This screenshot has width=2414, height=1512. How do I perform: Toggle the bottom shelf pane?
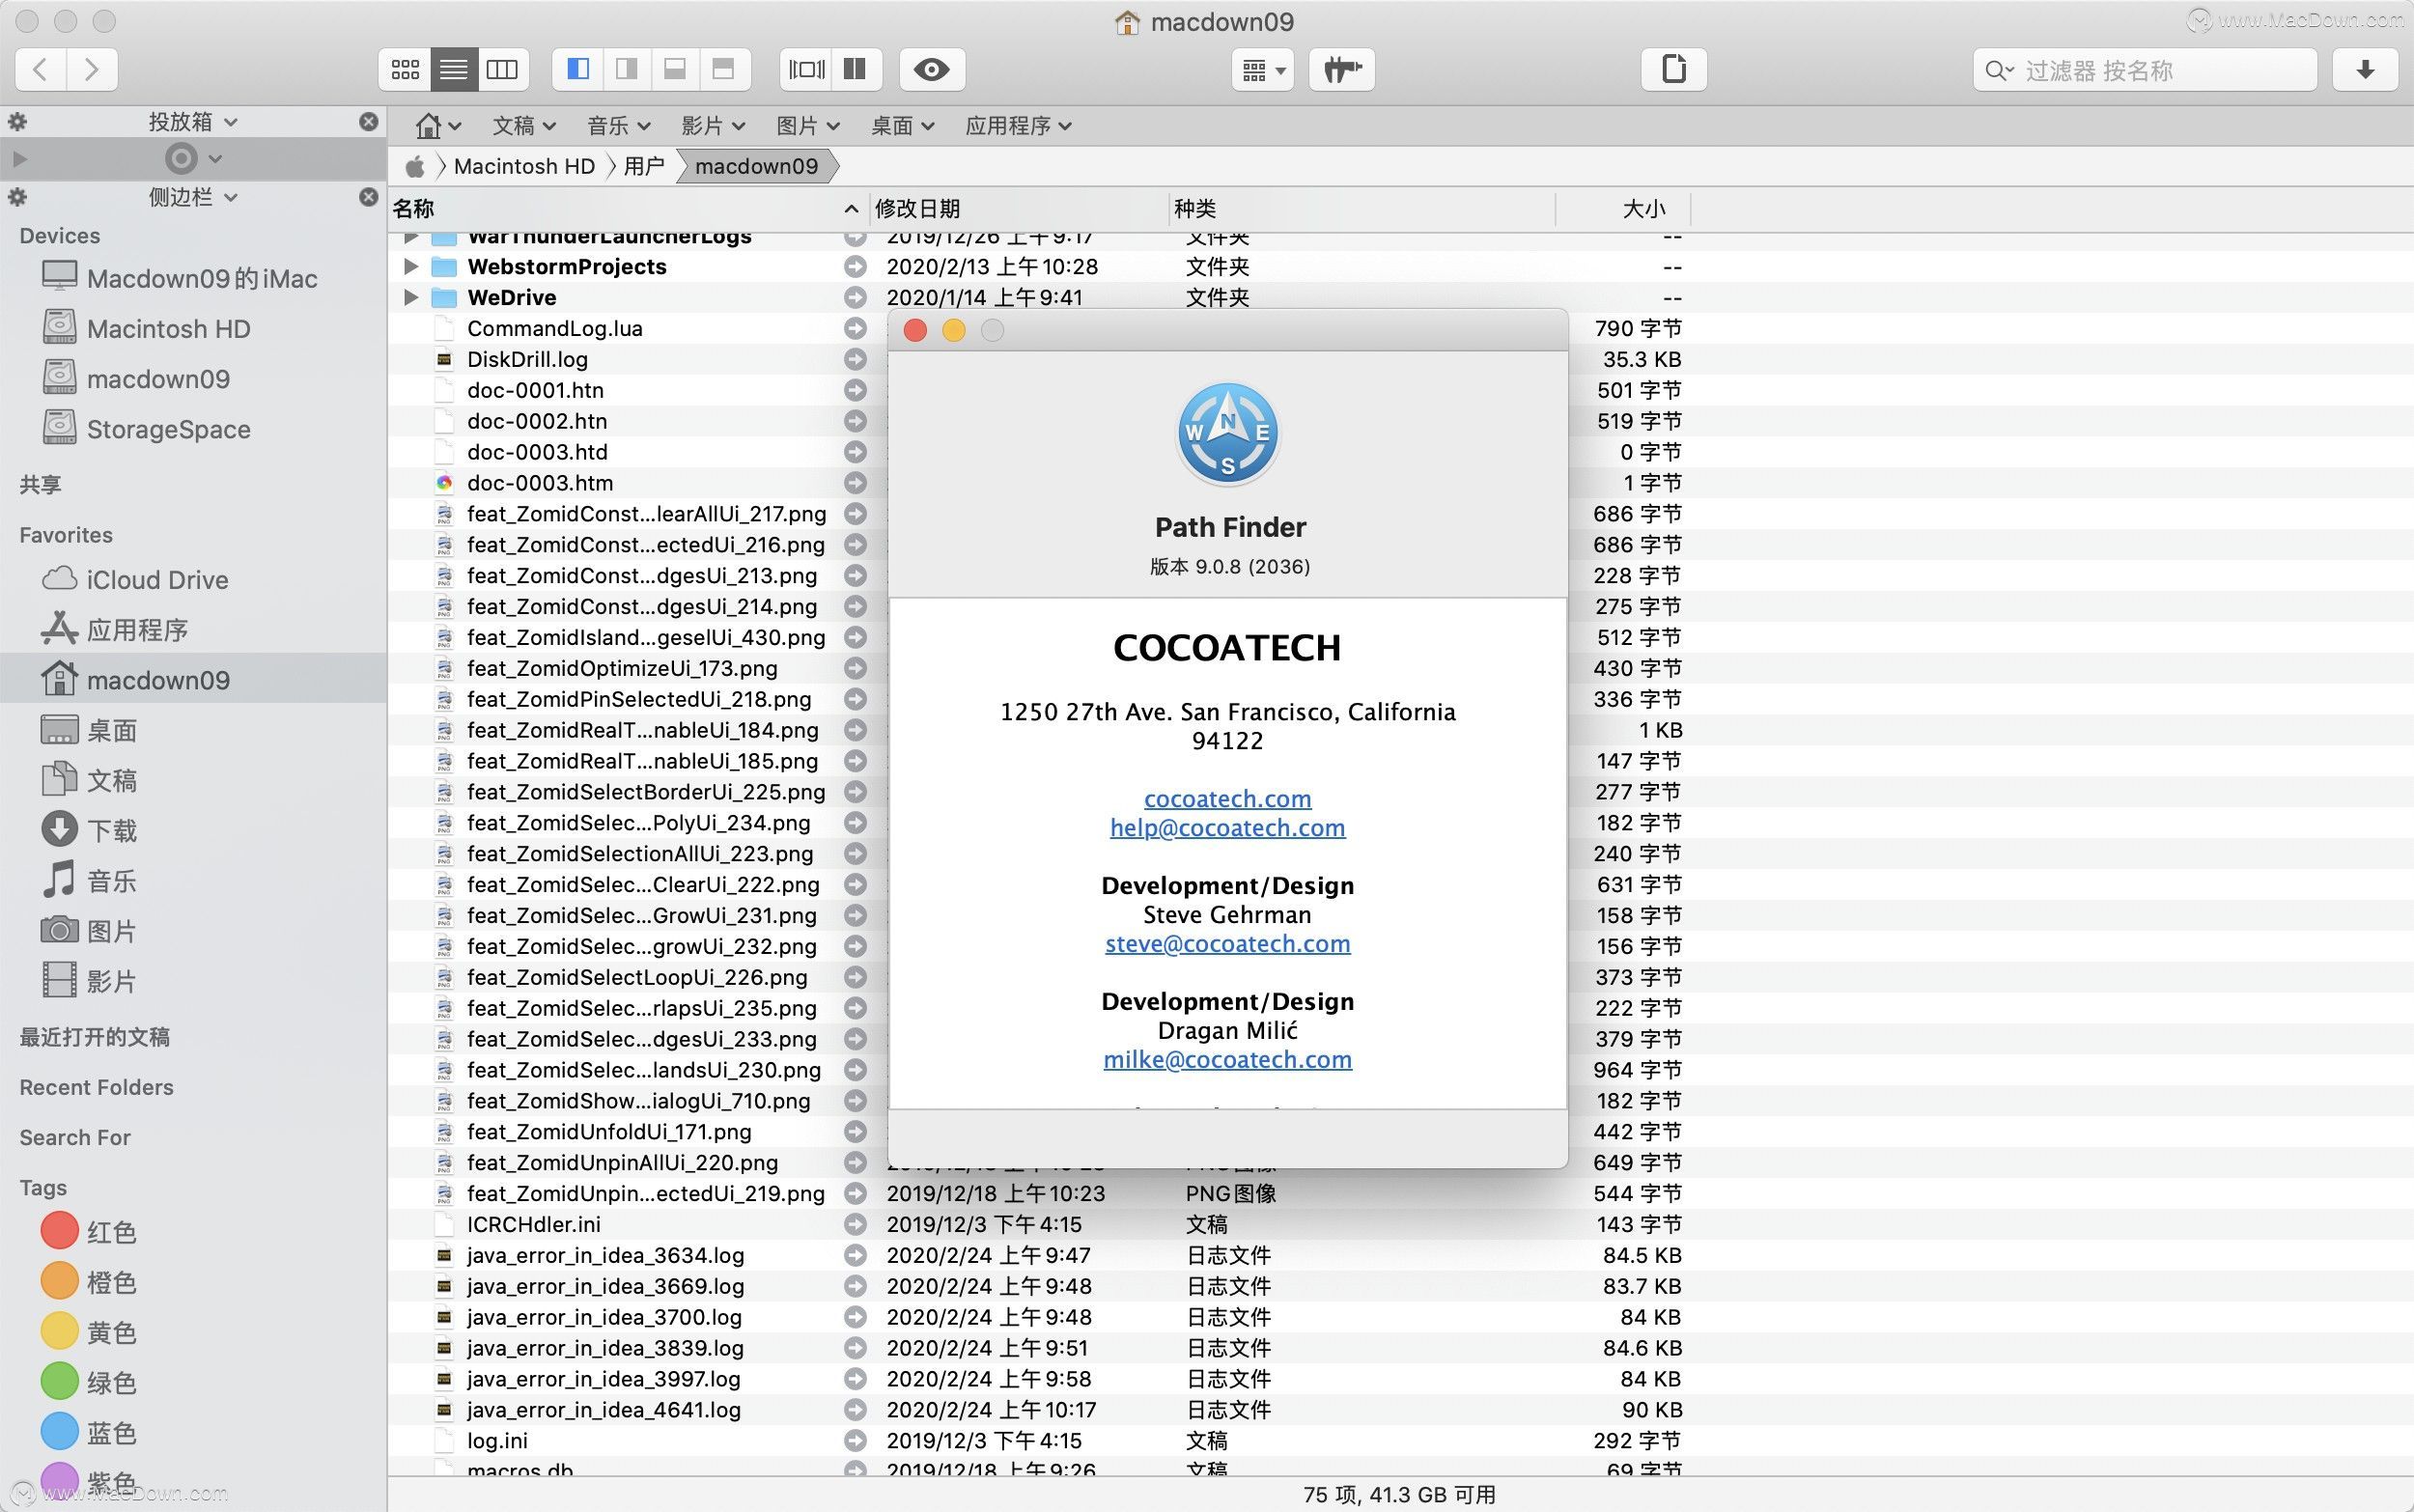coord(675,70)
